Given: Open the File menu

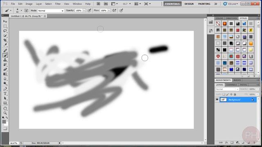Looking at the screenshot, I should pyautogui.click(x=13, y=4).
